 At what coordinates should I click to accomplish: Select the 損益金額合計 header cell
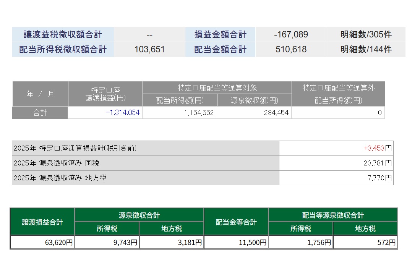(x=220, y=34)
